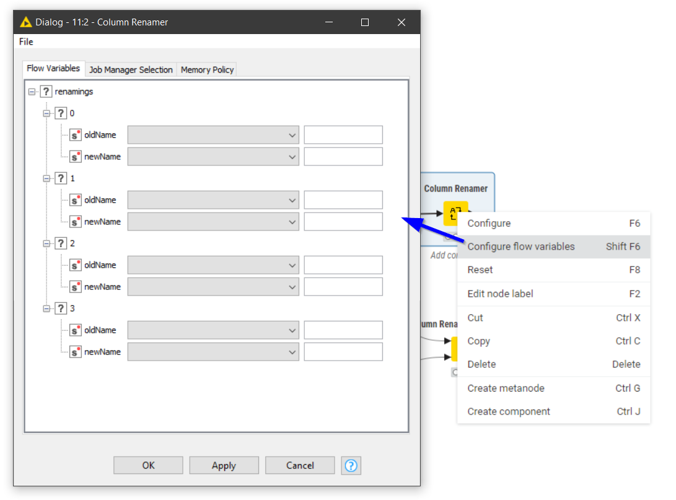Click newName new variable field, entry 0
The image size is (676, 500).
click(343, 157)
